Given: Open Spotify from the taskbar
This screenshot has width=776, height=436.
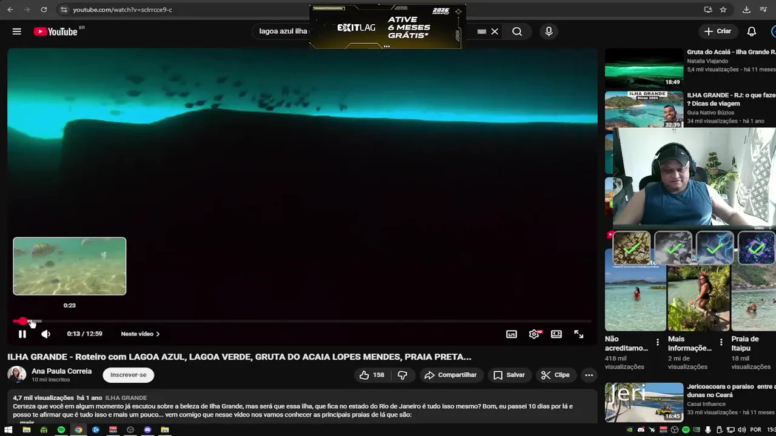Looking at the screenshot, I should pos(61,430).
